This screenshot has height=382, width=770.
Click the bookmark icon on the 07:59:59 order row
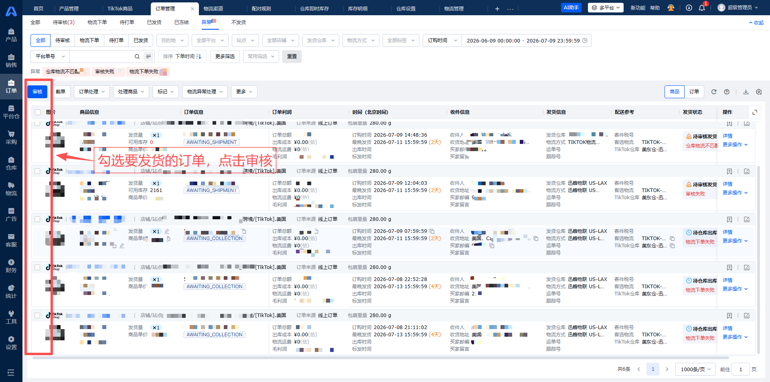(x=729, y=219)
